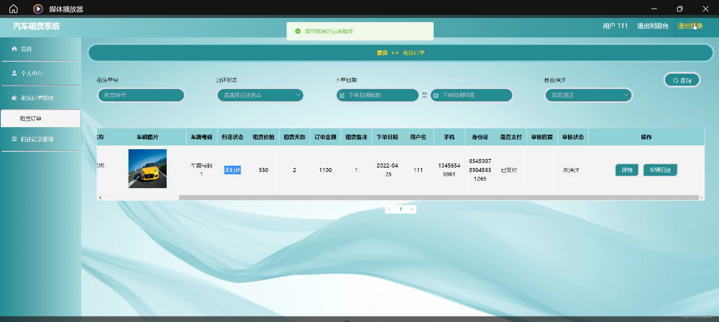Click the 归还状态 column header
The image size is (719, 322).
coord(233,137)
